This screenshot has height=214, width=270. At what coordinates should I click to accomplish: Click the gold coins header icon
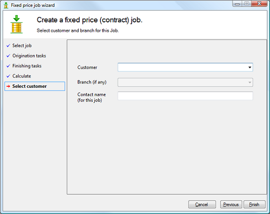click(x=17, y=24)
